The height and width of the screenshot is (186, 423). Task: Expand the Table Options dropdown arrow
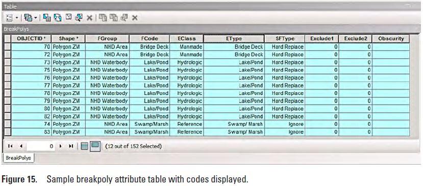(x=16, y=18)
